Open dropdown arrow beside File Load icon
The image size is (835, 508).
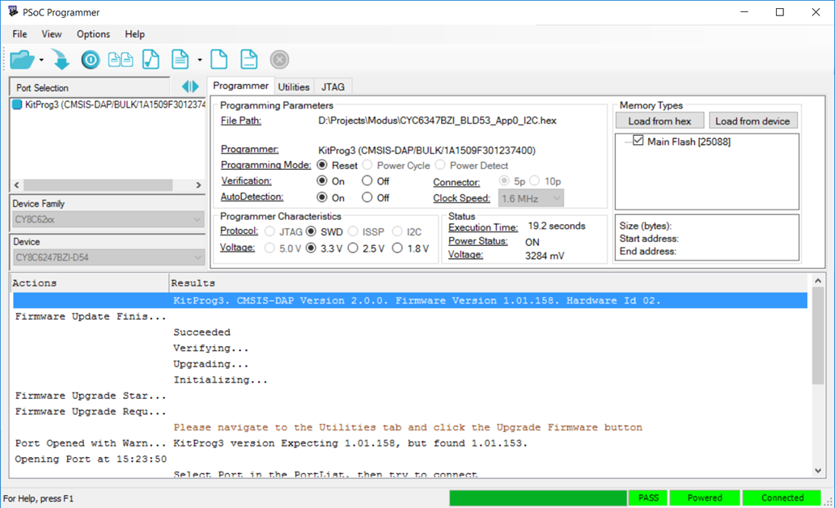[41, 61]
